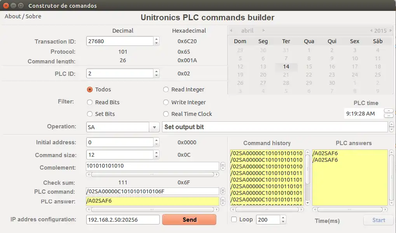Click the Start button

pyautogui.click(x=377, y=220)
